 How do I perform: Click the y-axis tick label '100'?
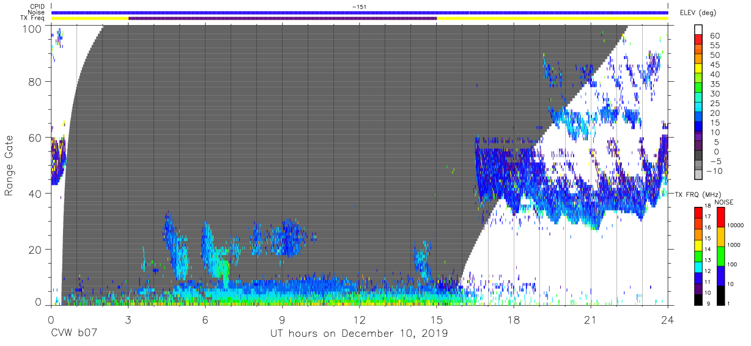pyautogui.click(x=32, y=28)
